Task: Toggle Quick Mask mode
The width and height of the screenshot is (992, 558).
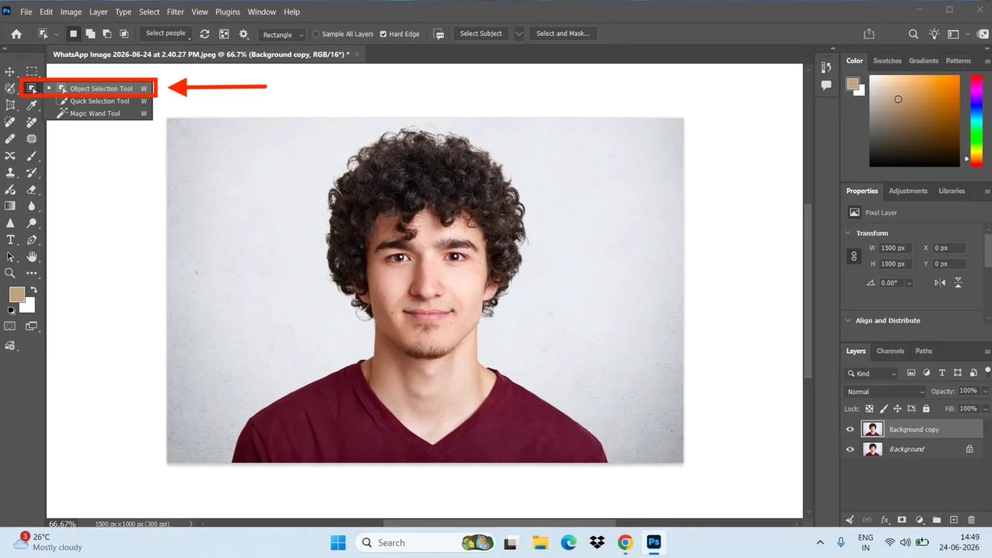Action: coord(10,326)
